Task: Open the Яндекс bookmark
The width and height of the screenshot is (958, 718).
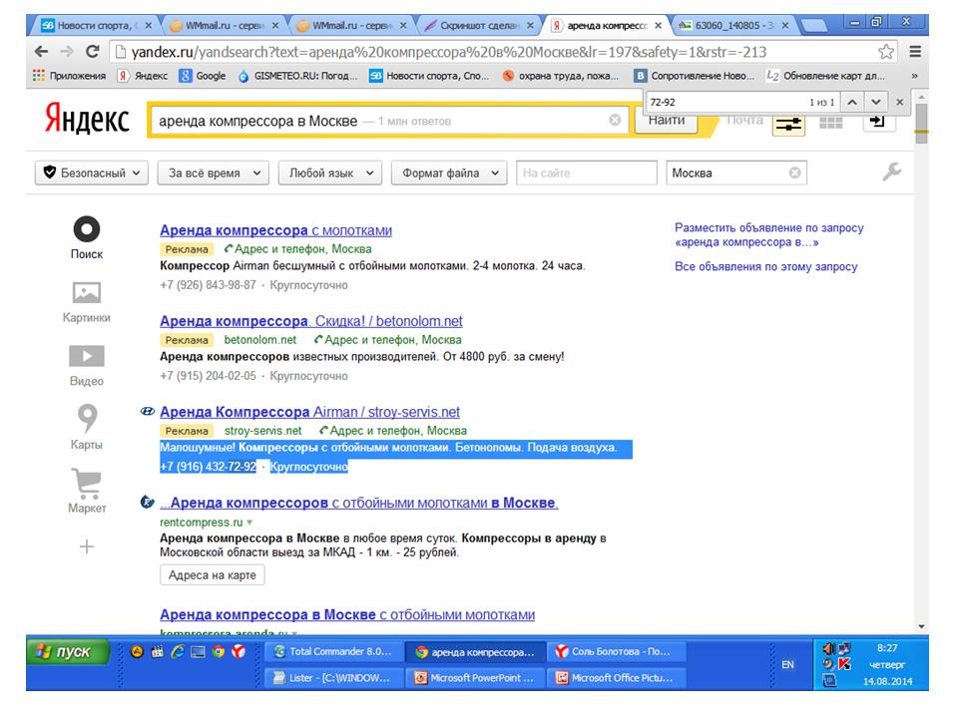Action: (143, 76)
